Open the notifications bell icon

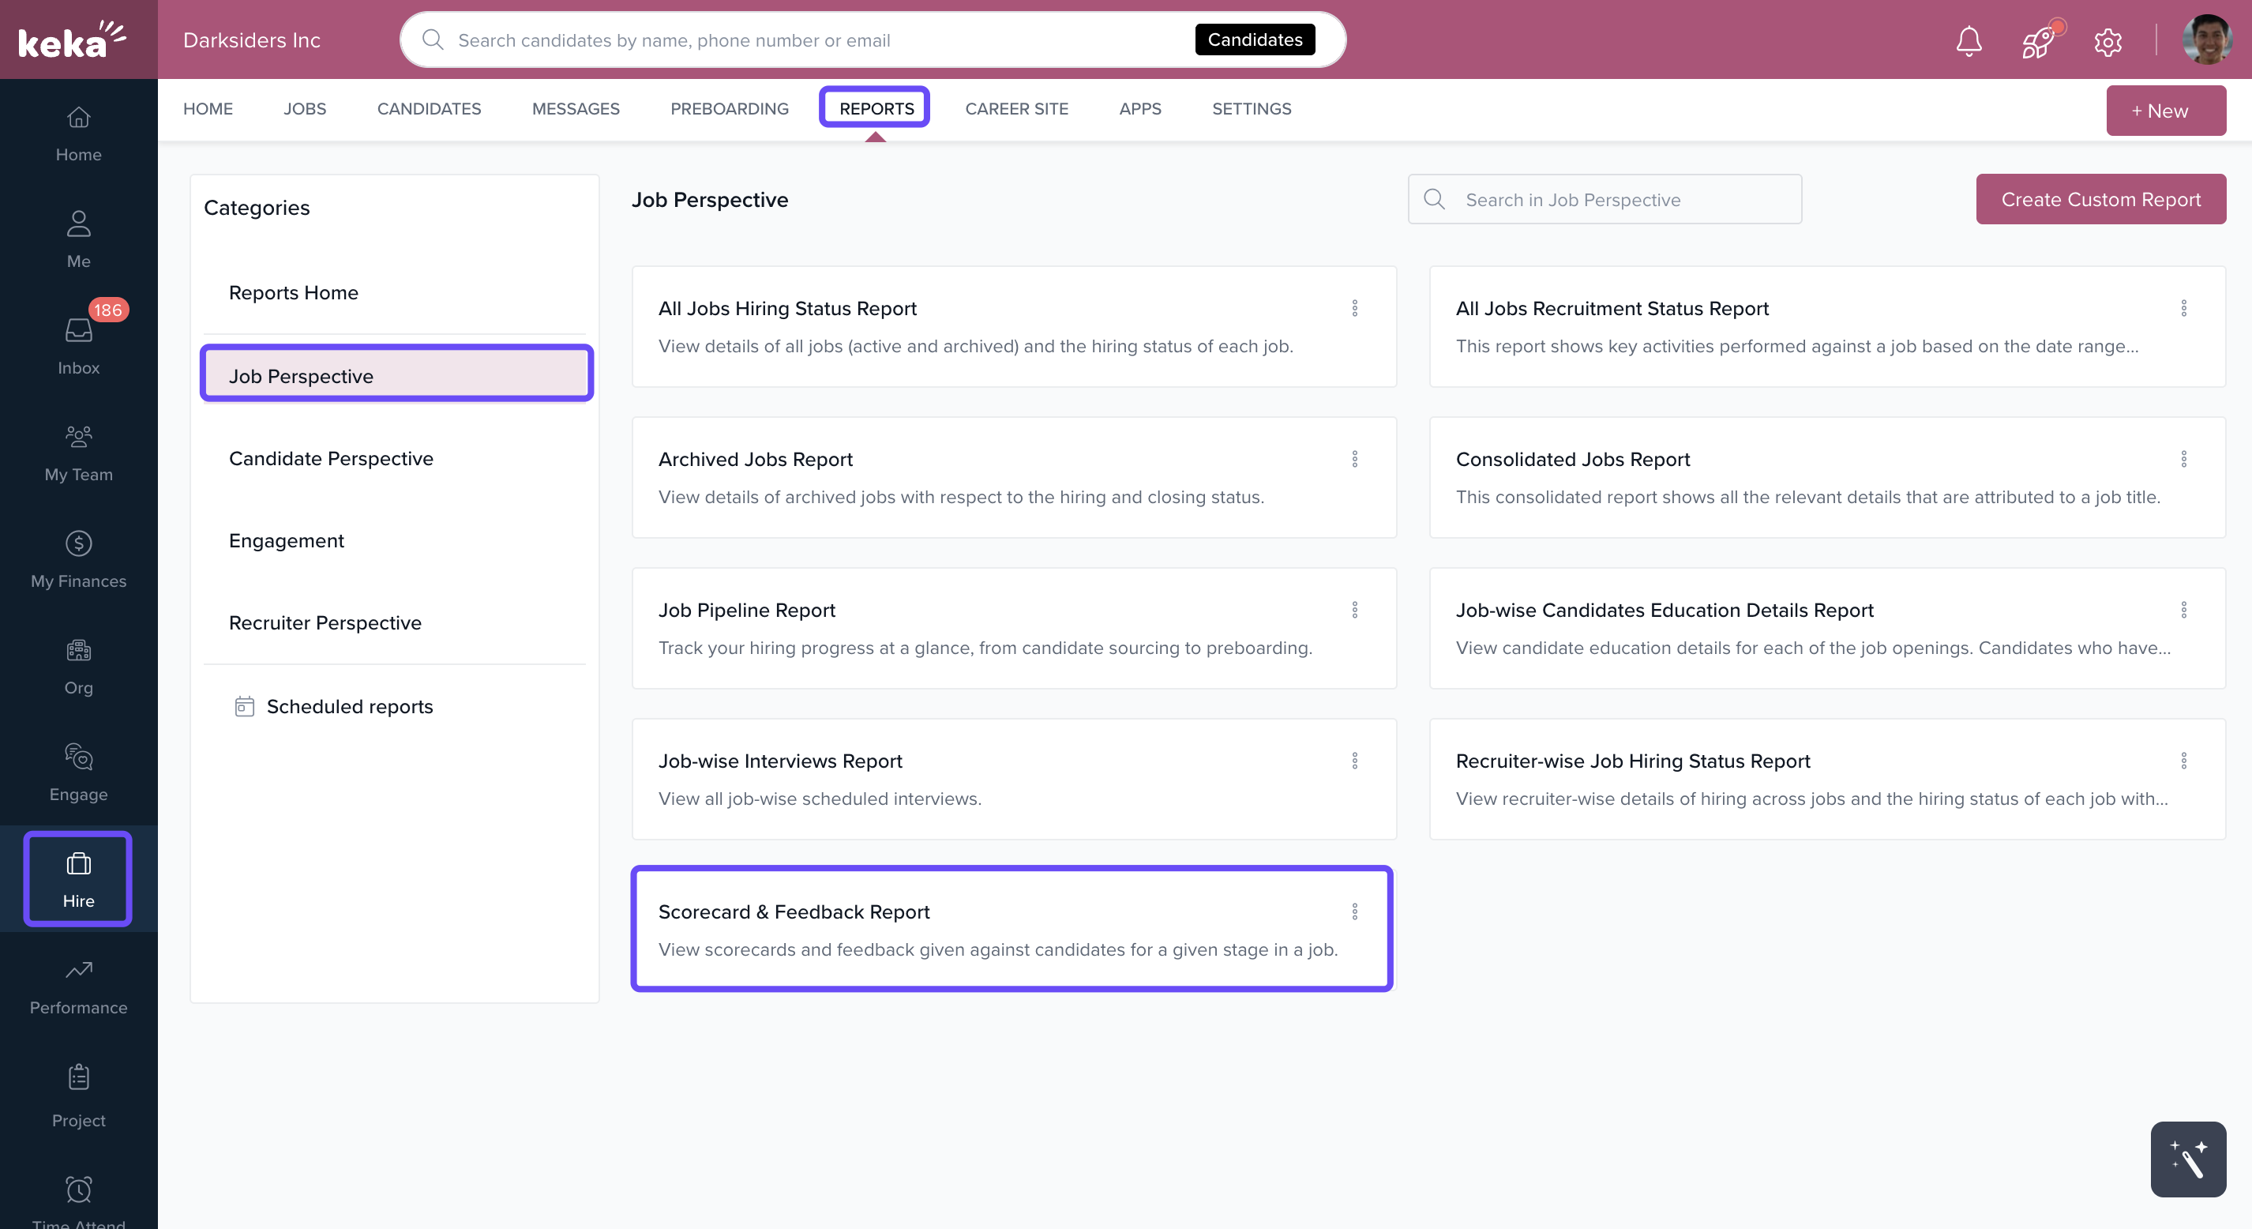click(1968, 40)
